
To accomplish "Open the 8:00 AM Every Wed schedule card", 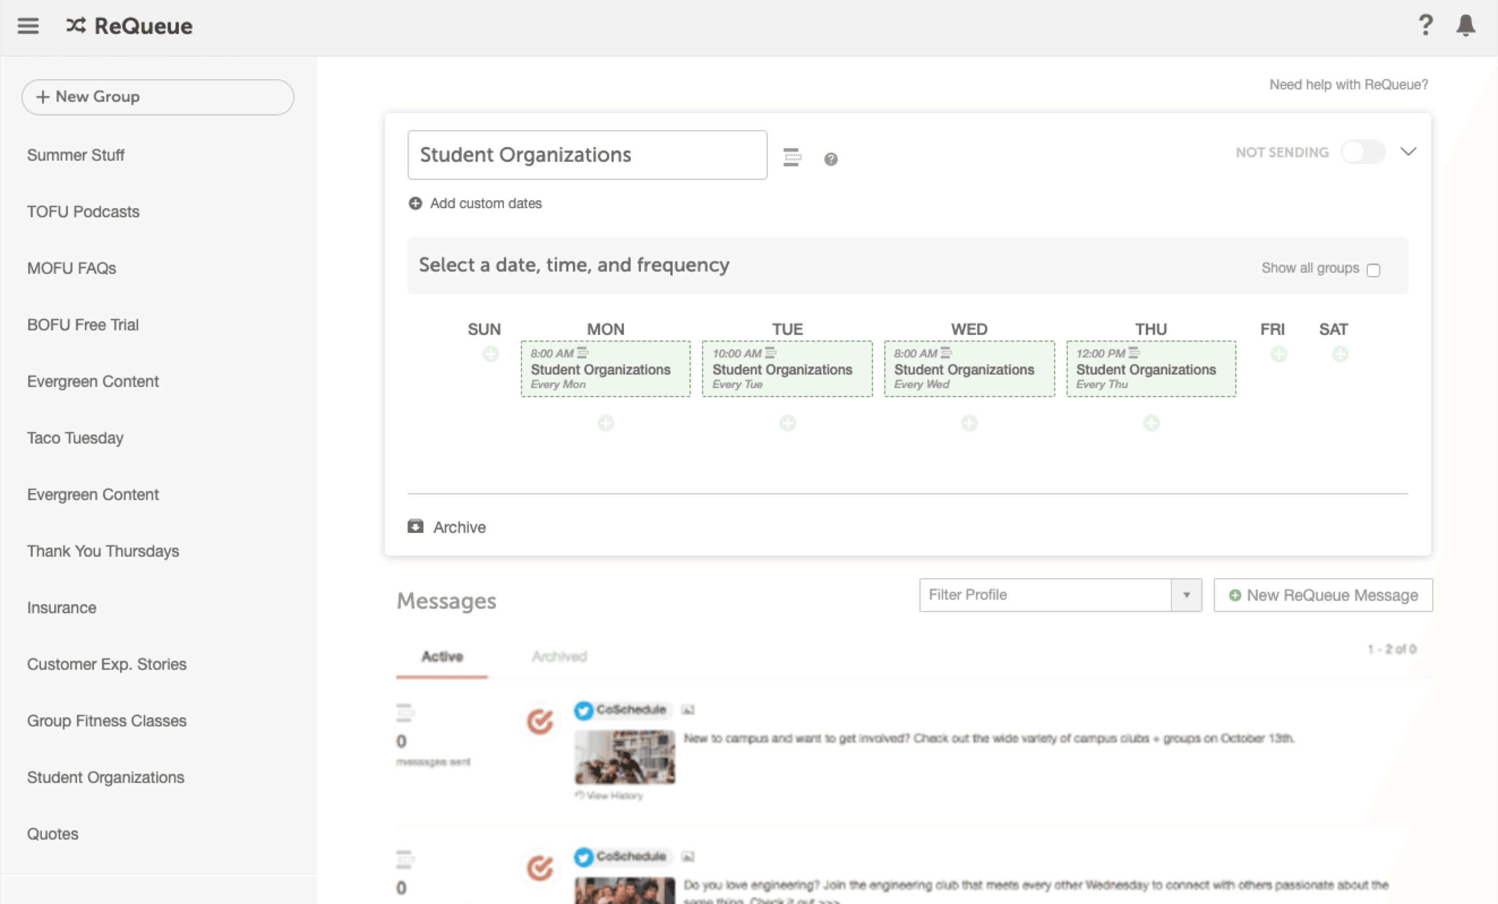I will click(x=969, y=369).
